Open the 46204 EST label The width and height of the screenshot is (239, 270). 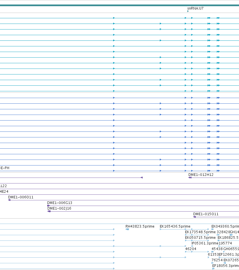[x=191, y=249]
